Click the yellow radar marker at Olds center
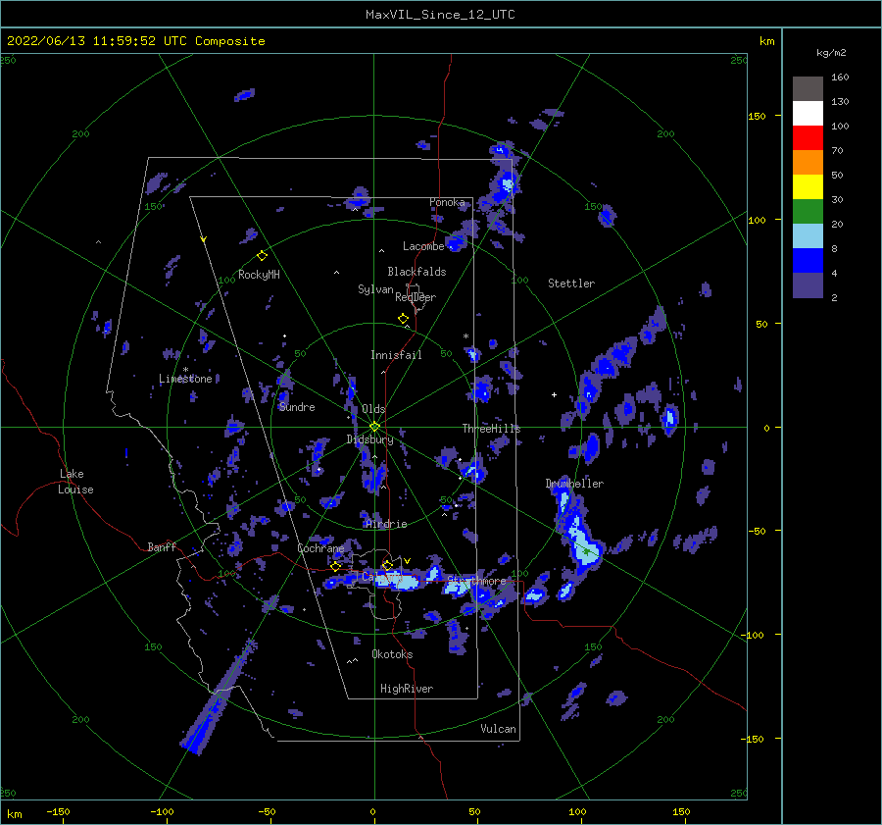Screen dimensions: 882x825 pos(374,427)
